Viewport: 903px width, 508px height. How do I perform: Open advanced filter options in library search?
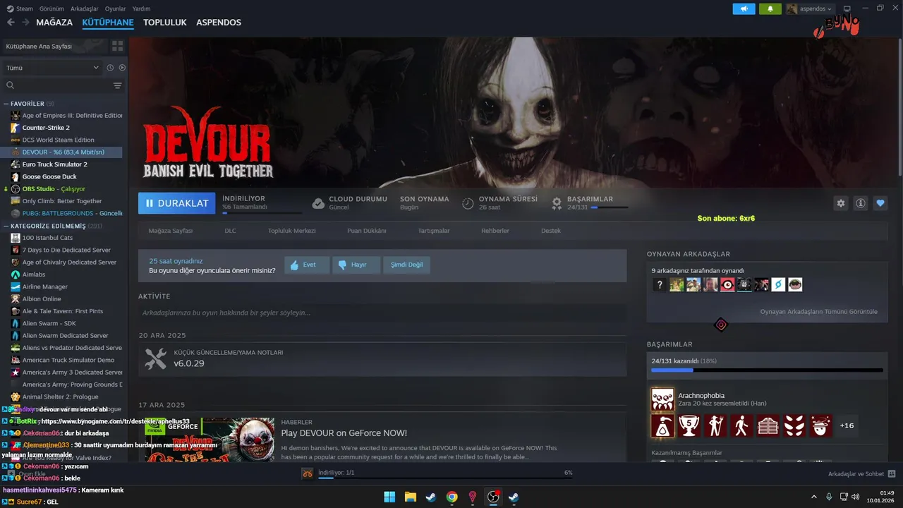click(117, 85)
